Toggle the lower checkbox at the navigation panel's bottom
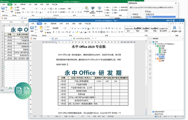Viewport: 188px width, 120px height. (x=153, y=114)
